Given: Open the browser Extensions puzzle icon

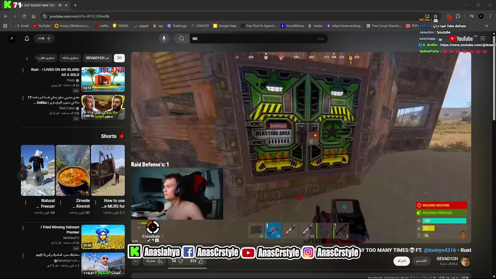Looking at the screenshot, I should pyautogui.click(x=458, y=16).
